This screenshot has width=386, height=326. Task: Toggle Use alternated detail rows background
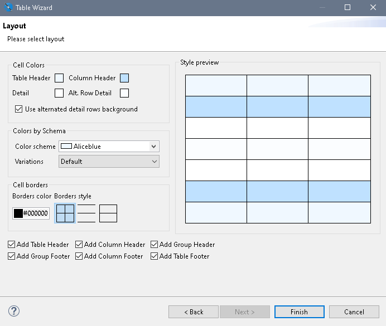[19, 109]
